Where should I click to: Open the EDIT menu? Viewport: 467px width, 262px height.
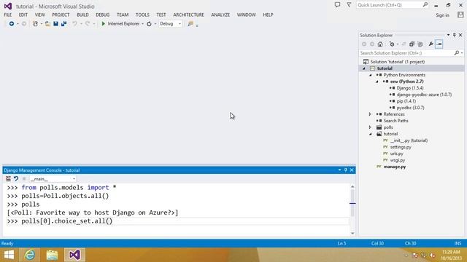coord(23,15)
